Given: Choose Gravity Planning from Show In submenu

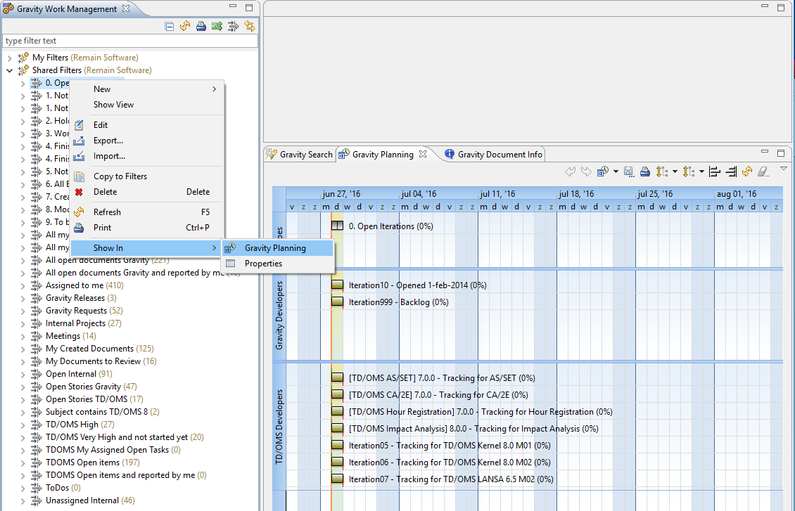Looking at the screenshot, I should [x=275, y=248].
